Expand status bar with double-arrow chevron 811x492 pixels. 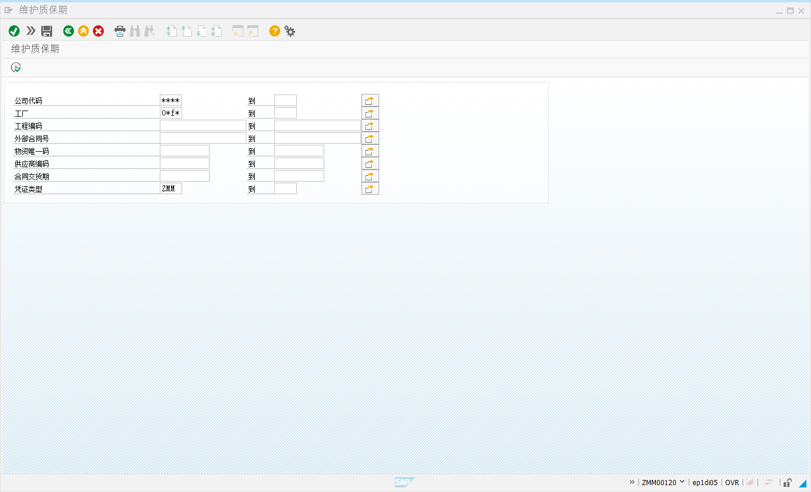click(632, 482)
